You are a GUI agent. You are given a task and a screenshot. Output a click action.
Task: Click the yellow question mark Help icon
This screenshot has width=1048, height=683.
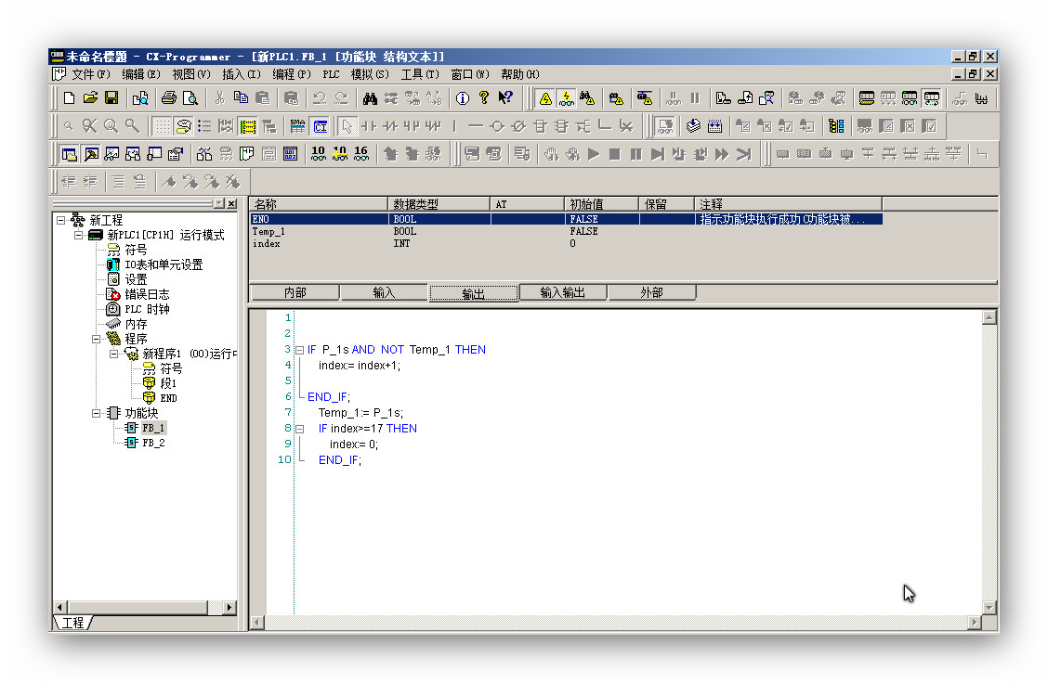[x=483, y=97]
